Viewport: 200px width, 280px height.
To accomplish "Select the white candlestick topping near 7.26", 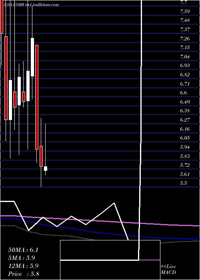I will click(32, 57).
